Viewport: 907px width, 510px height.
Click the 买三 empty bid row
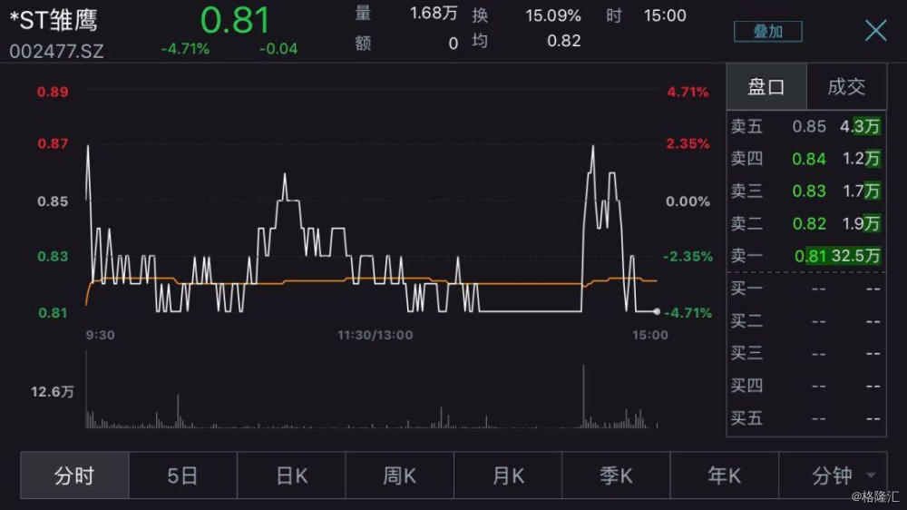click(805, 352)
